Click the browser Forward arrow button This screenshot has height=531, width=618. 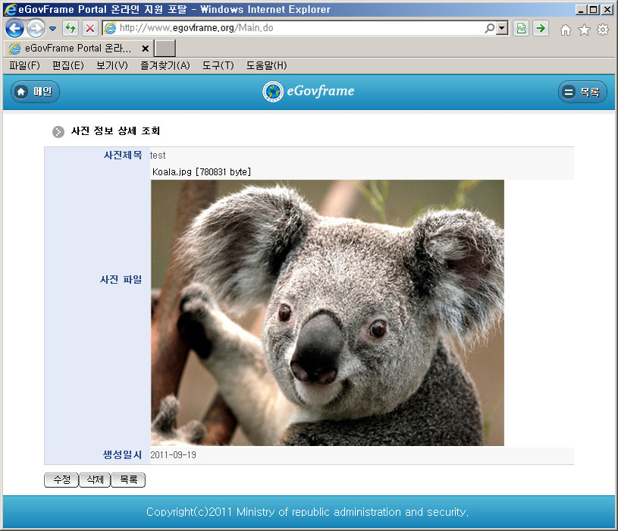[x=35, y=29]
